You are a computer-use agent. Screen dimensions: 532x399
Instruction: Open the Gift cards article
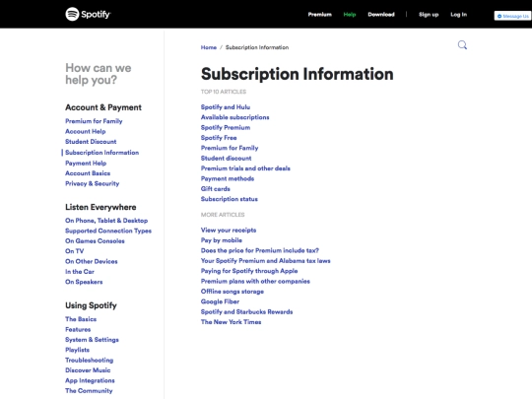[x=216, y=189]
